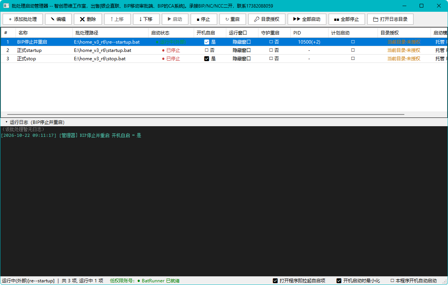Click the application icon in the title bar

tap(6, 6)
